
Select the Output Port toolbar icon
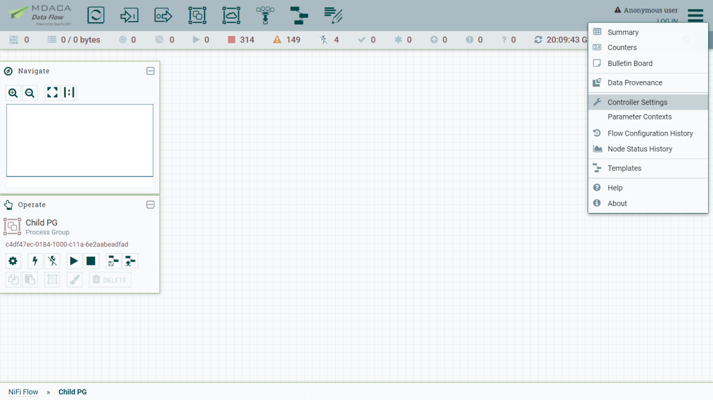click(x=163, y=15)
